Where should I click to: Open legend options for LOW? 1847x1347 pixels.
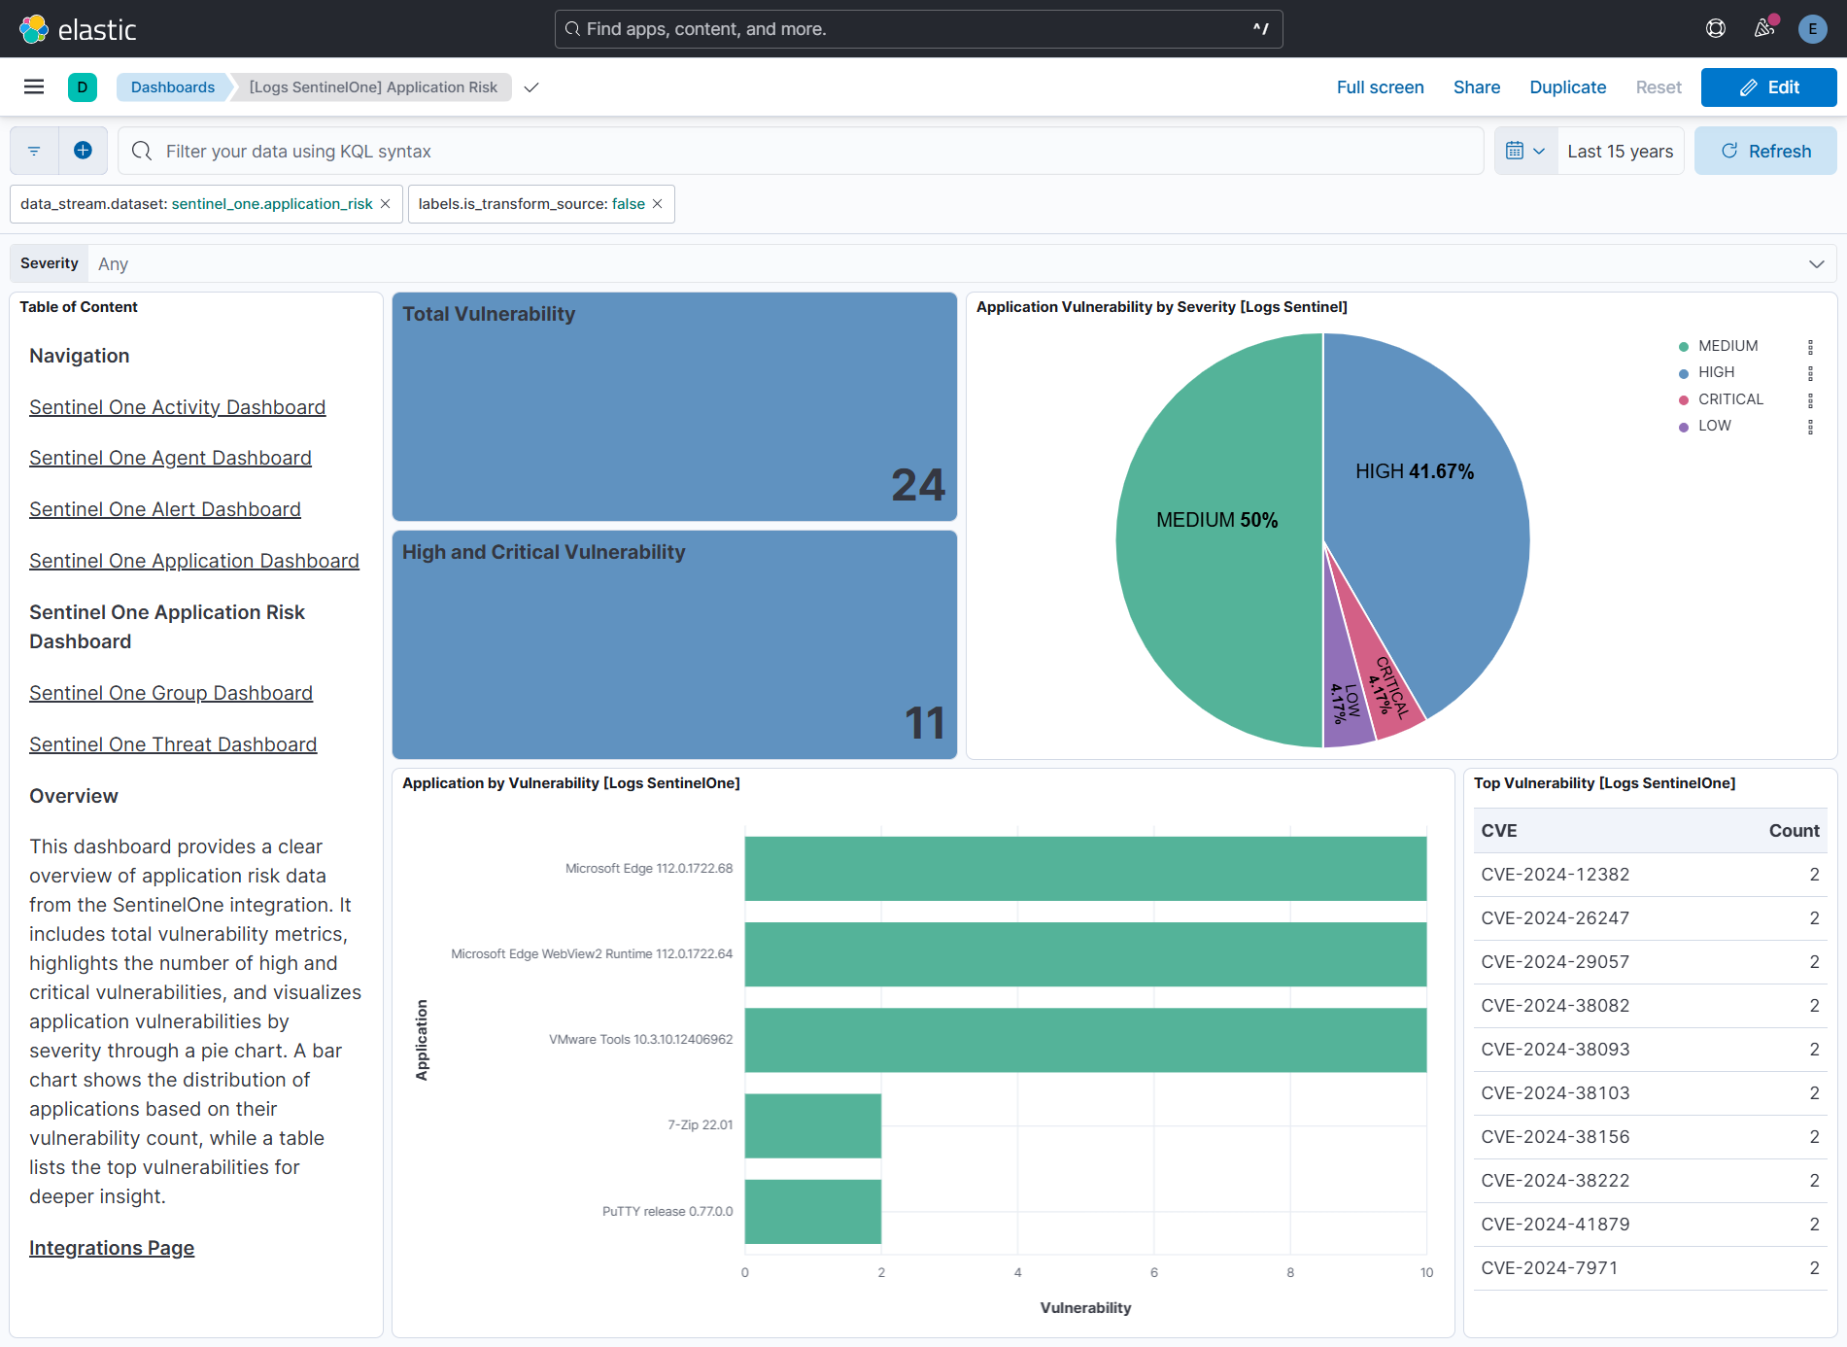pyautogui.click(x=1810, y=427)
